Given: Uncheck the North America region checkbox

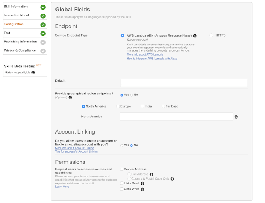Looking at the screenshot, I should (x=83, y=106).
